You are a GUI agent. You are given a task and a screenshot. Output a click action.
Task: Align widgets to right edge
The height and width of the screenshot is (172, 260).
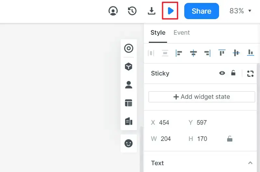(207, 53)
